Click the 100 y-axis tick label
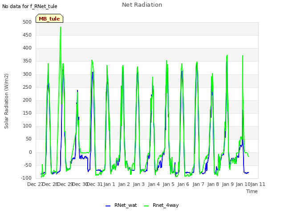285x214 pixels. pyautogui.click(x=27, y=126)
